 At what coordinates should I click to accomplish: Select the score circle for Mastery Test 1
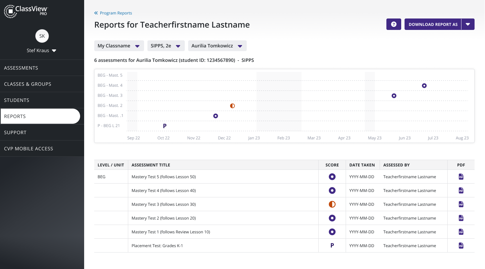click(x=332, y=232)
